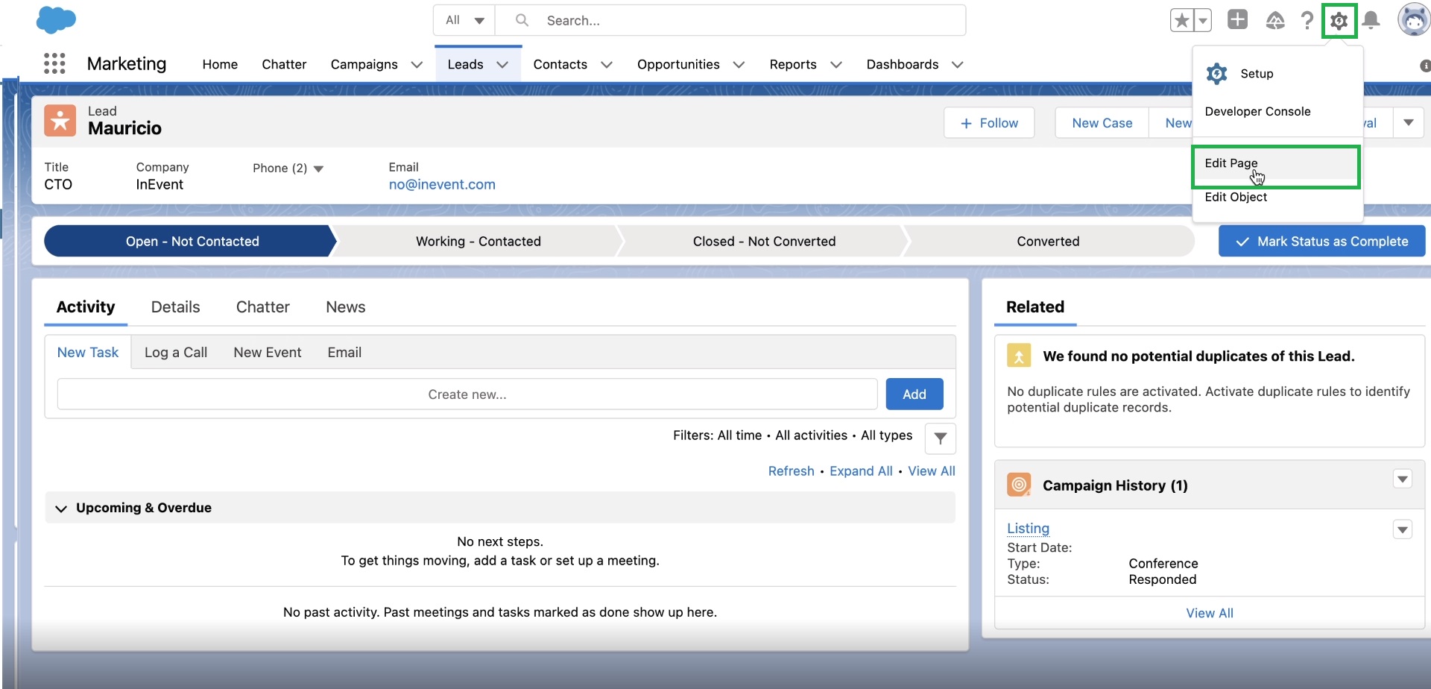Open the user profile avatar
The width and height of the screenshot is (1431, 689).
[x=1414, y=20]
